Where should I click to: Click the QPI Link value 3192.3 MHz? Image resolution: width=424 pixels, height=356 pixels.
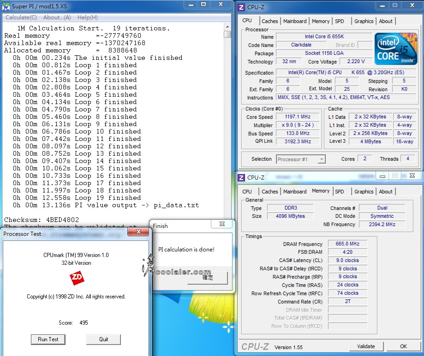point(298,141)
